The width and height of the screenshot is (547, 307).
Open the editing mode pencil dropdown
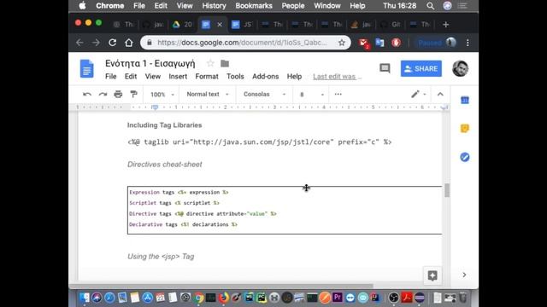click(418, 94)
